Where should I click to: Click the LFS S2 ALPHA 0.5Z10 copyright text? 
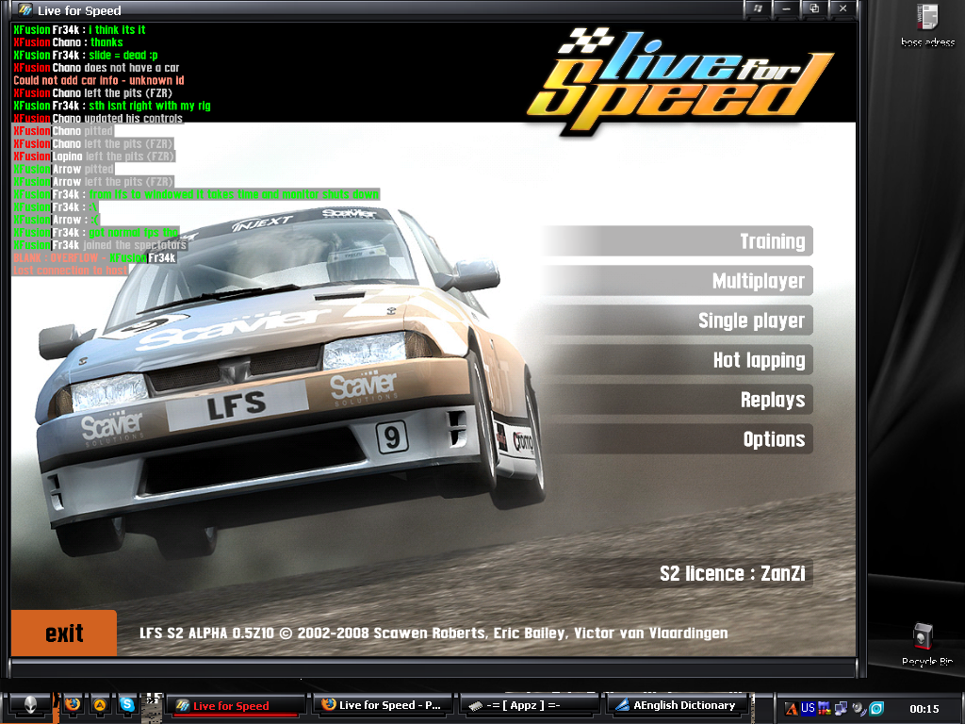(x=433, y=633)
